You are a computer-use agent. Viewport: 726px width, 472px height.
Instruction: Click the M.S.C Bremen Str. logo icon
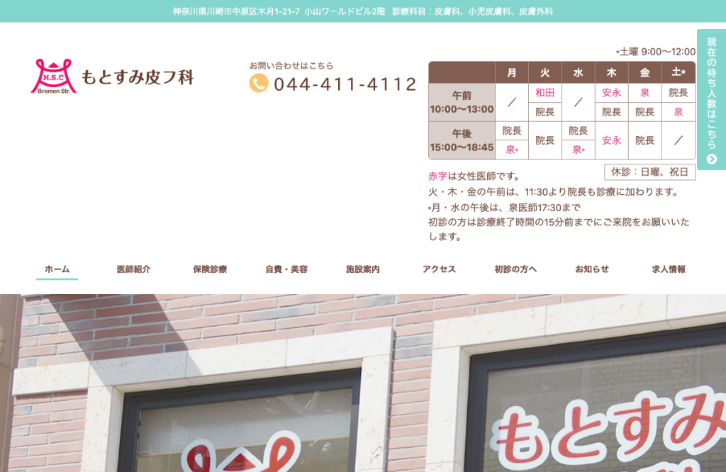pos(53,77)
